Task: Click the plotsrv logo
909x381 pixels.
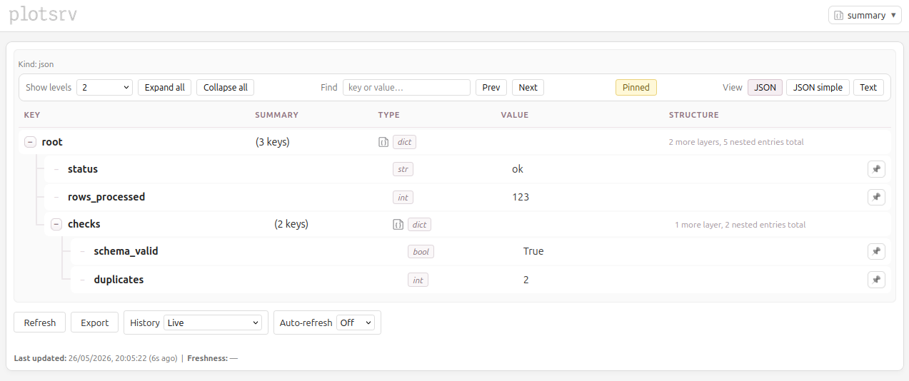Action: [x=43, y=14]
